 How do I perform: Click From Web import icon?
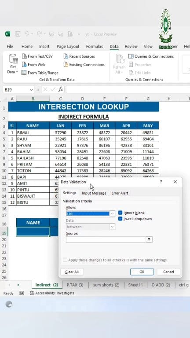click(24, 64)
